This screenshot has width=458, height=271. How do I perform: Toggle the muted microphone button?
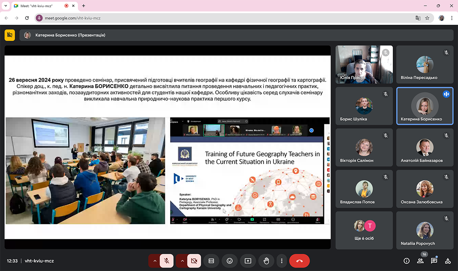click(x=167, y=261)
